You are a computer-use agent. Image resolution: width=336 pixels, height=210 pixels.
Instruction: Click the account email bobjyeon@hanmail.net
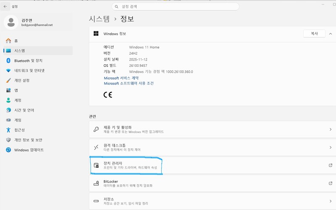[37, 25]
